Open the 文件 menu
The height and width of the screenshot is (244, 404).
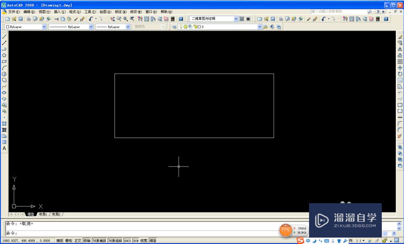[14, 12]
